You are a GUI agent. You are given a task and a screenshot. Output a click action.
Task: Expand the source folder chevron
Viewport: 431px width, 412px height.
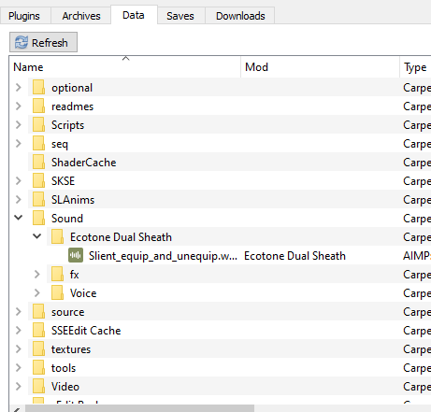(x=19, y=312)
